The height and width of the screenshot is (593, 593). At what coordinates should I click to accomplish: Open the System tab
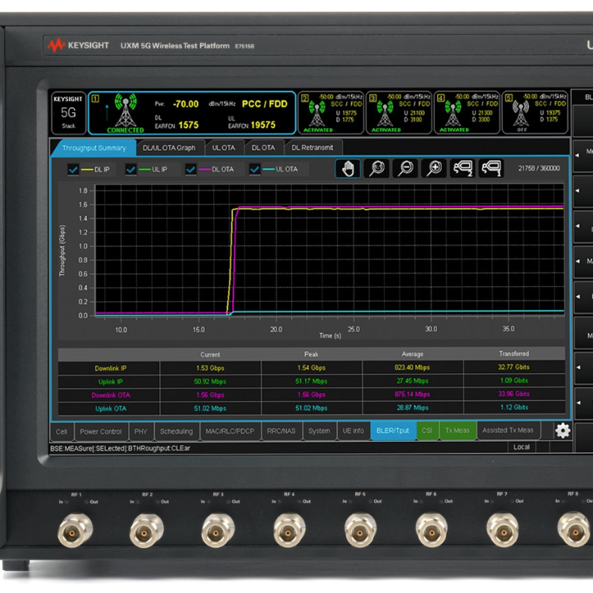(319, 431)
